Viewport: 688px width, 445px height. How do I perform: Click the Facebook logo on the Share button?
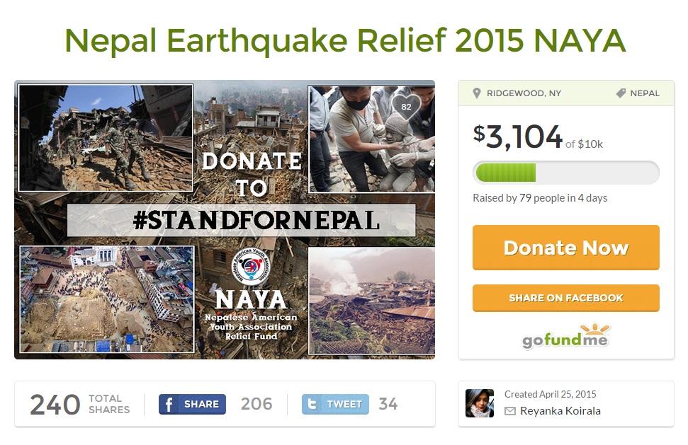(169, 404)
